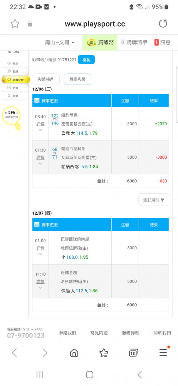Screen dimensions: 178x386
Task: Tap the bookmark star icon beside the address bar
Action: point(15,24)
